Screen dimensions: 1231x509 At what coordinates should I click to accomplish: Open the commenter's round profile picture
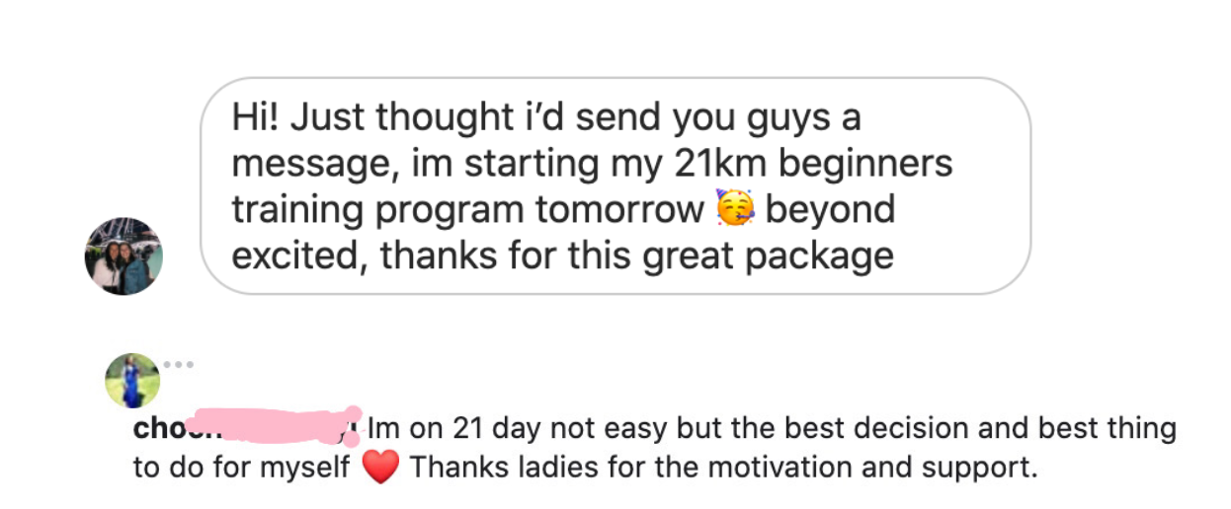[132, 380]
